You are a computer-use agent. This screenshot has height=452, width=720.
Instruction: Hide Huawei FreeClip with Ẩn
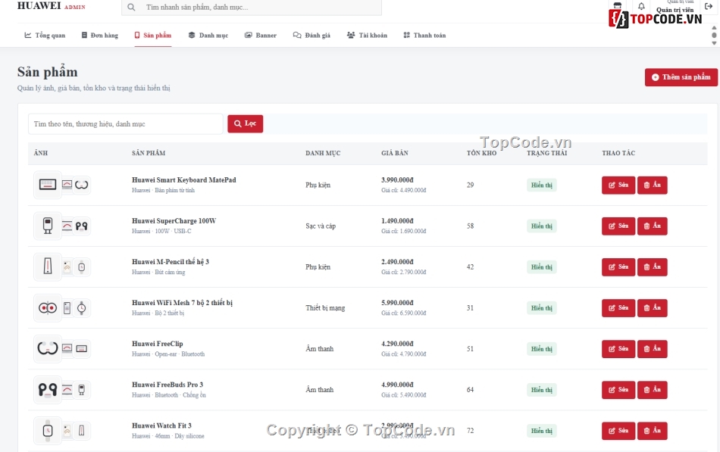tap(652, 349)
